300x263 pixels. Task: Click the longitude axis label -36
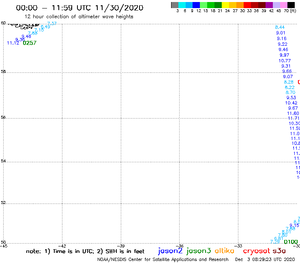click(180, 246)
